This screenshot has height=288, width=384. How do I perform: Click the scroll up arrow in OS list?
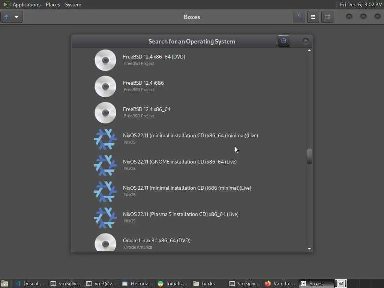coord(309,50)
